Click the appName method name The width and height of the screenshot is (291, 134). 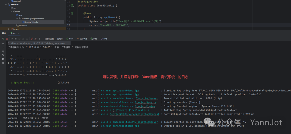click(x=109, y=17)
